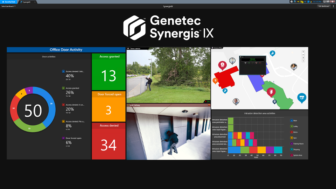This screenshot has height=189, width=336.
Task: Open the dashboard more options menu
Action: (x=333, y=6)
